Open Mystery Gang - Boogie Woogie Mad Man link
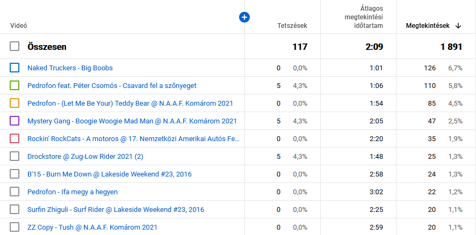 coord(132,121)
